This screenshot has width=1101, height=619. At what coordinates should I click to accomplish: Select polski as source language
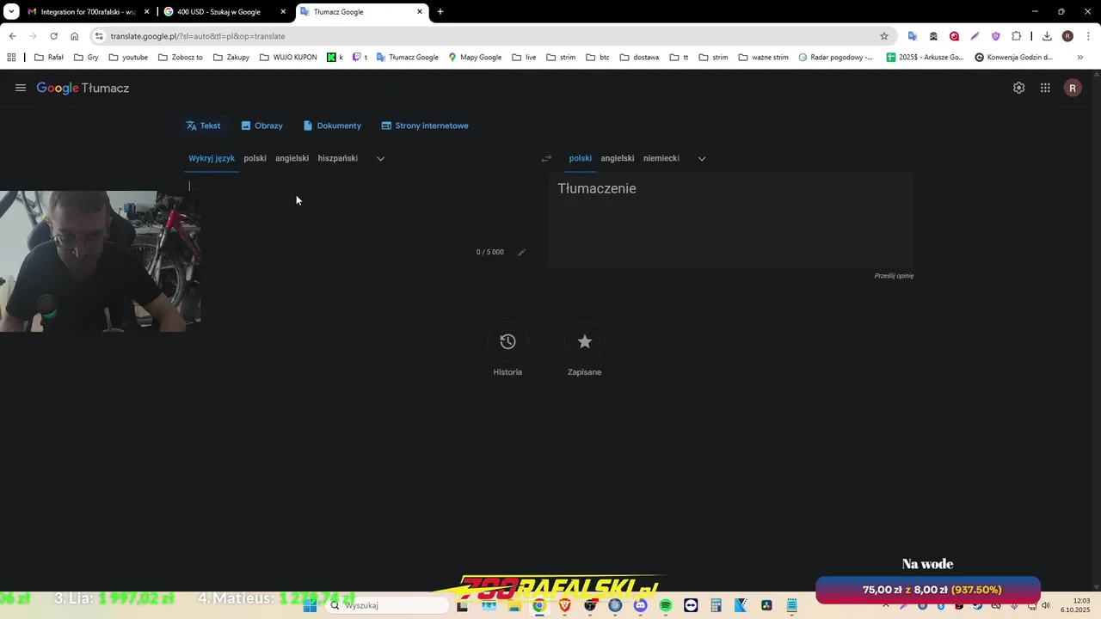click(x=255, y=158)
